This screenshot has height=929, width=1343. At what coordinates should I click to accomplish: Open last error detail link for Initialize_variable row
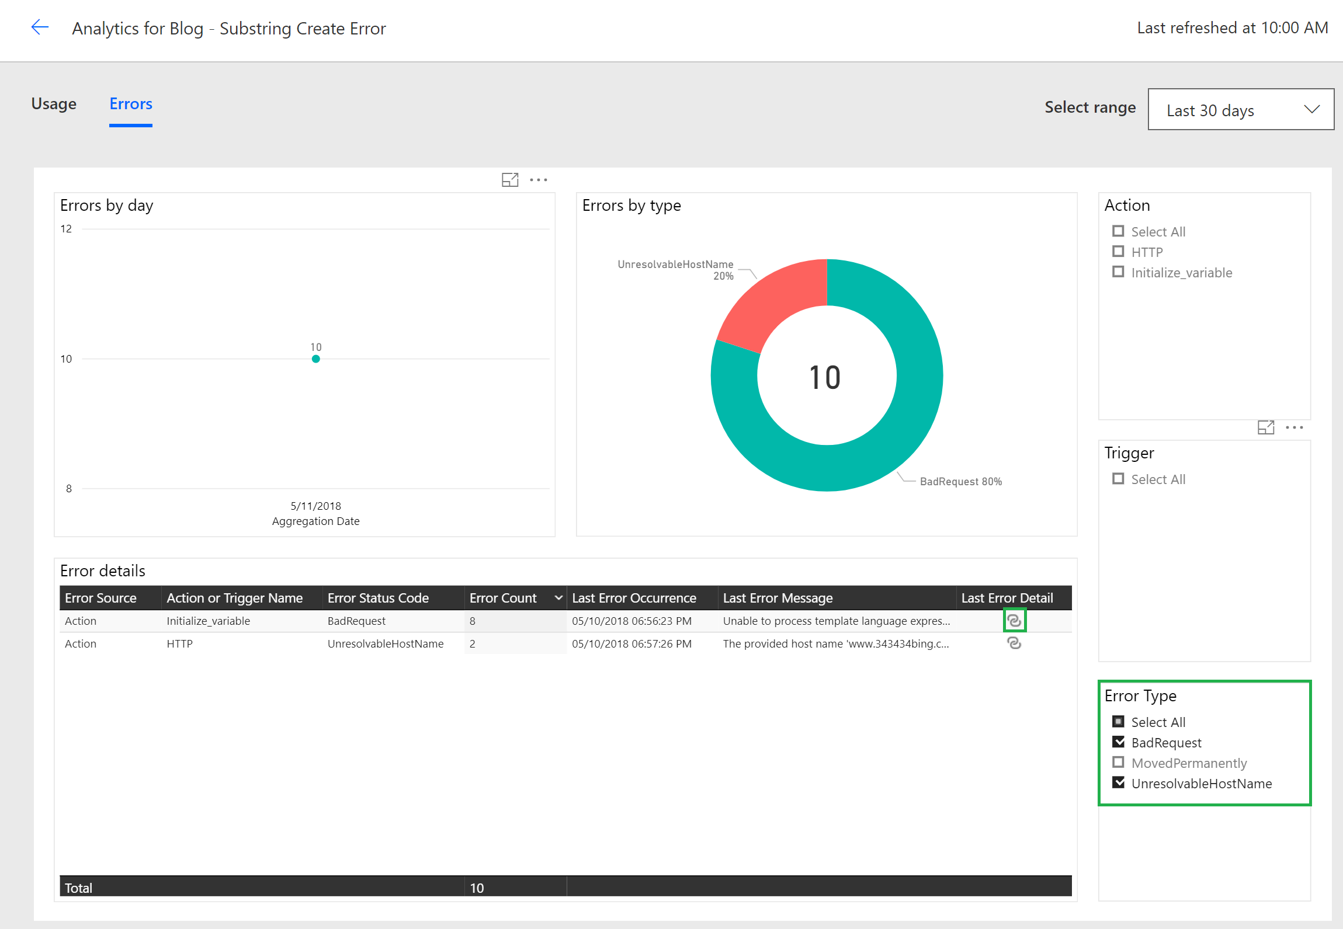coord(1014,620)
